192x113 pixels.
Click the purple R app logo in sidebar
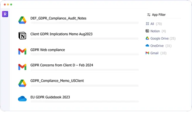click(5, 14)
